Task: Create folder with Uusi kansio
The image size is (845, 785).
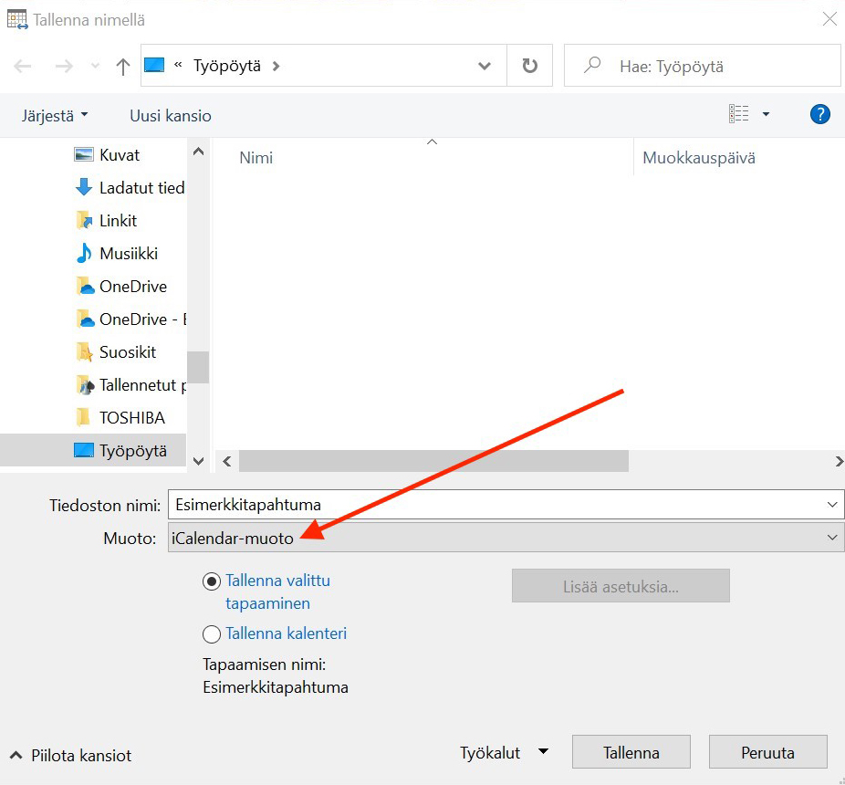Action: (x=171, y=115)
